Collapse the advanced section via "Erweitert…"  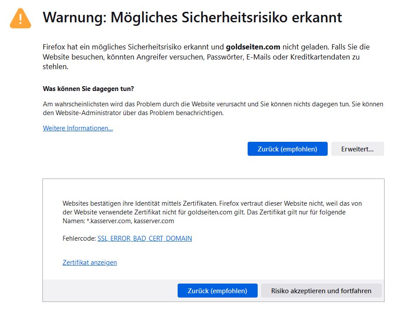click(357, 149)
